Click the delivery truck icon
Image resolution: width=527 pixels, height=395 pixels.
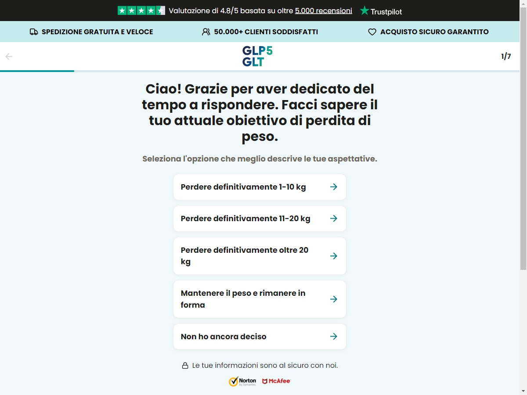tap(34, 32)
